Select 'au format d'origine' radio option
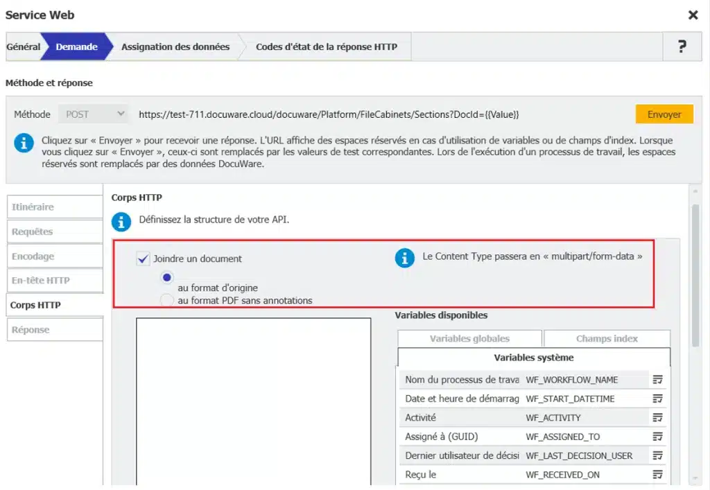 (166, 277)
